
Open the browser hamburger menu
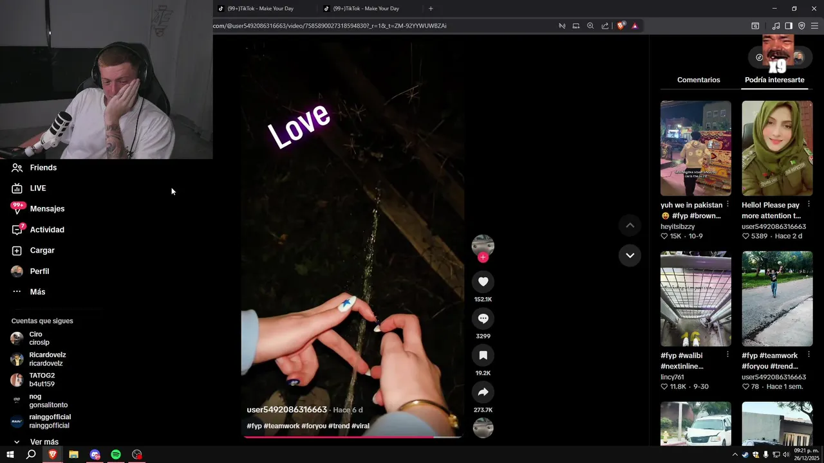[x=814, y=26]
